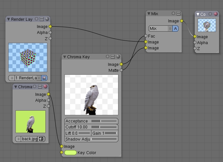The height and width of the screenshot is (162, 223).
Task: Click Composite node Z input socket
Action: tap(195, 48)
